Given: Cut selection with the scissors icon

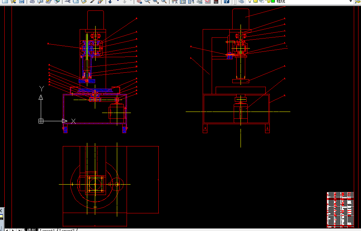Looking at the screenshot, I should (x=67, y=1).
